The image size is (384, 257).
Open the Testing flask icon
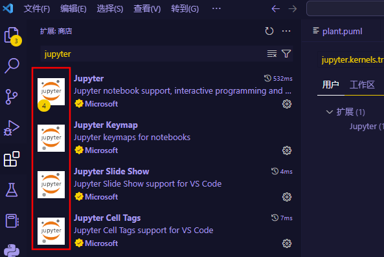[12, 190]
